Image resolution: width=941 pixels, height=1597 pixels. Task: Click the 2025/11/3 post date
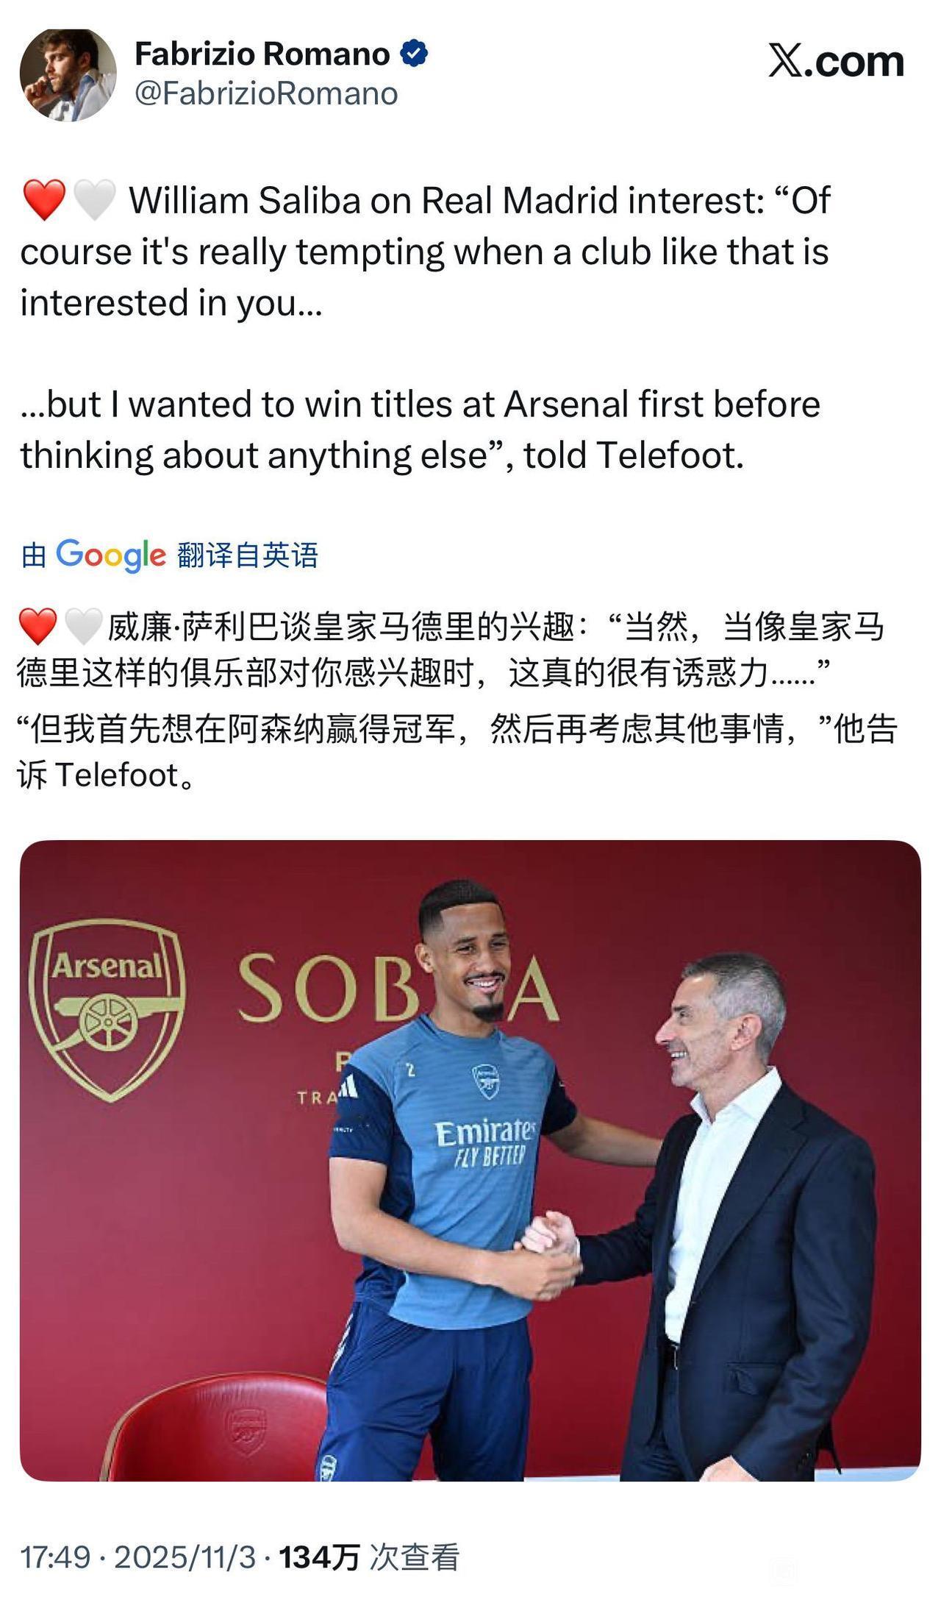point(185,1557)
